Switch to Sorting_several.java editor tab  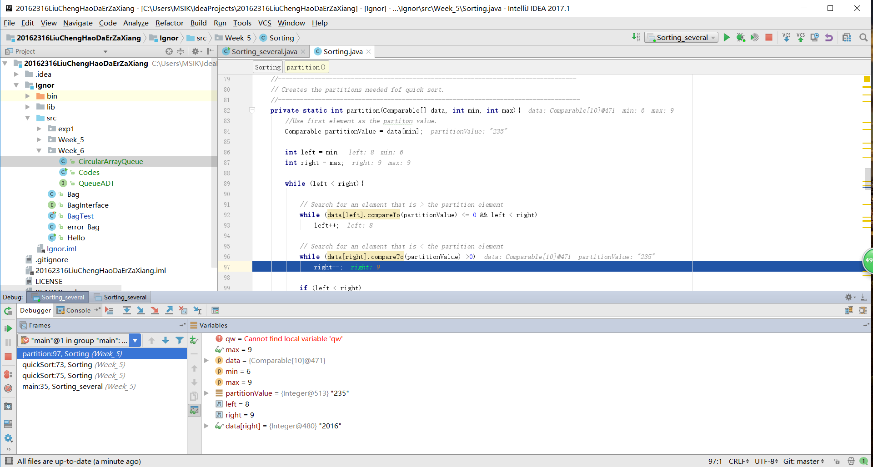tap(264, 51)
